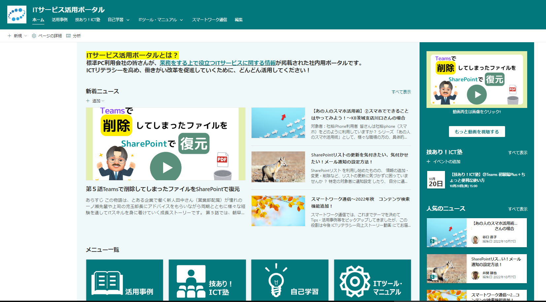Click イベントの追加 plus icon
The height and width of the screenshot is (302, 546).
[x=428, y=161]
